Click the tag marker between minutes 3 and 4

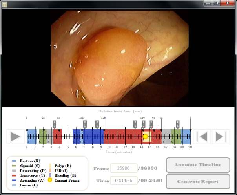click(55, 125)
